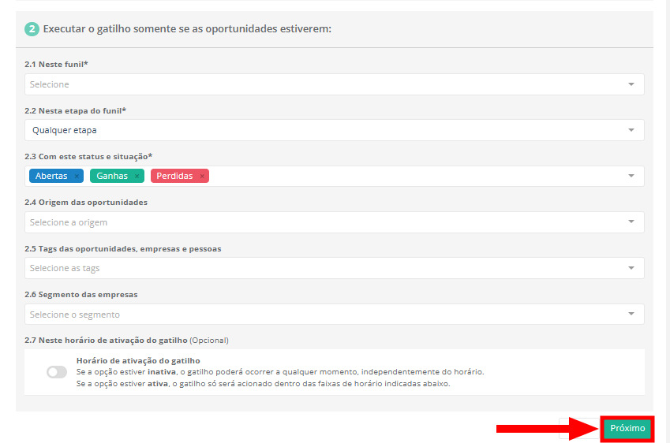Click the Qualquer etapa selection field

coord(316,130)
